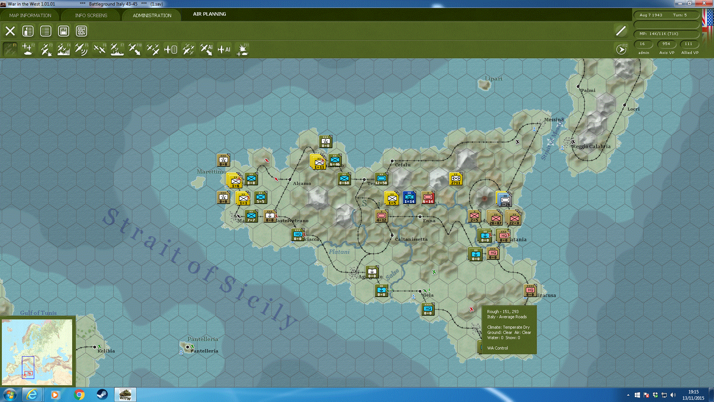Switch to the INFO SCREENS tab
Screen dimensions: 714x402
coord(91,15)
